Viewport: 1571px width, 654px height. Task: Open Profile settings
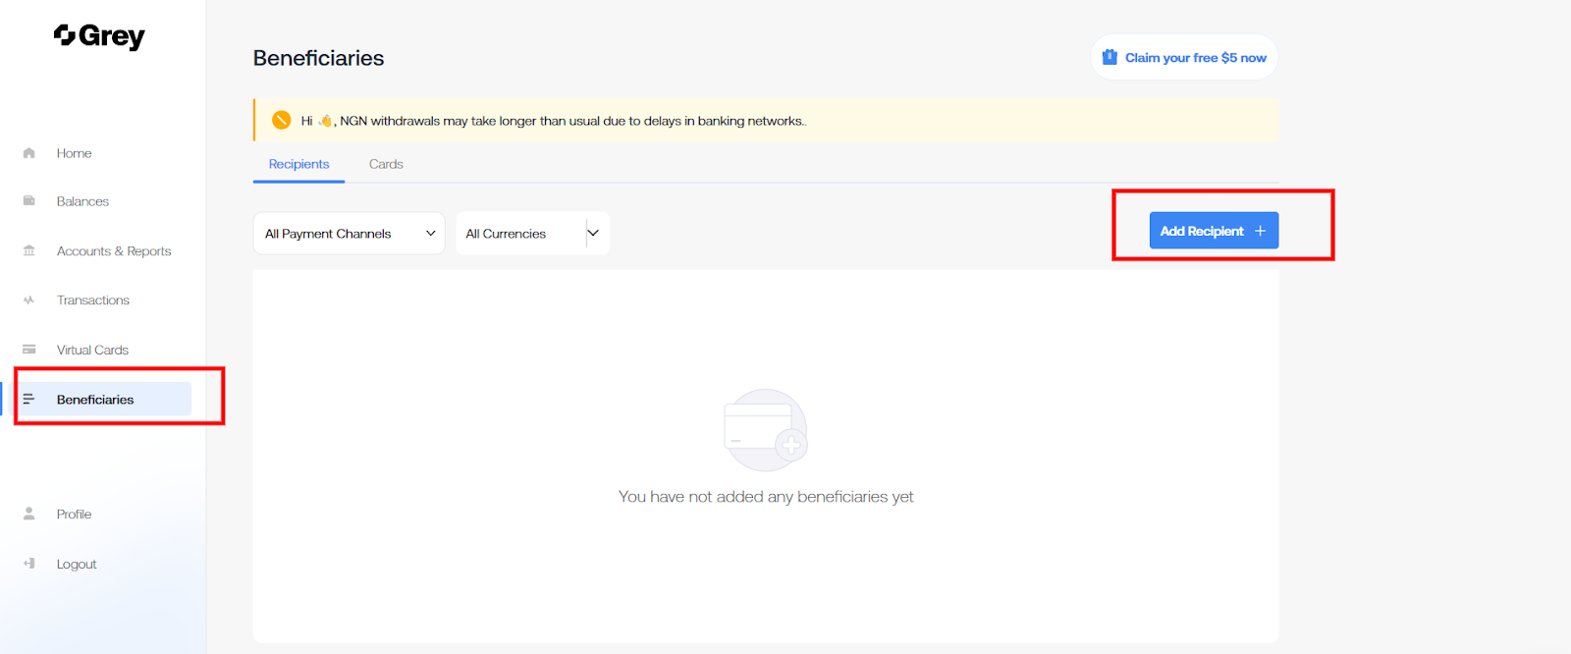(x=74, y=514)
